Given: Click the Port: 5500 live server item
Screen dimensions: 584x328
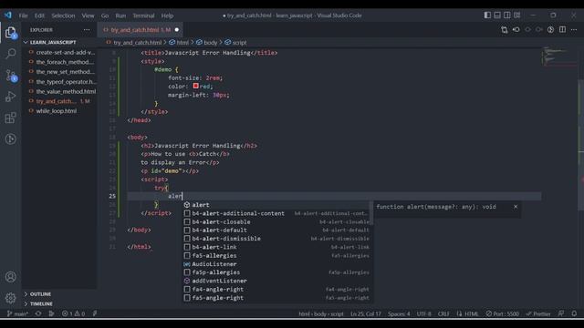Looking at the screenshot, I should point(502,313).
